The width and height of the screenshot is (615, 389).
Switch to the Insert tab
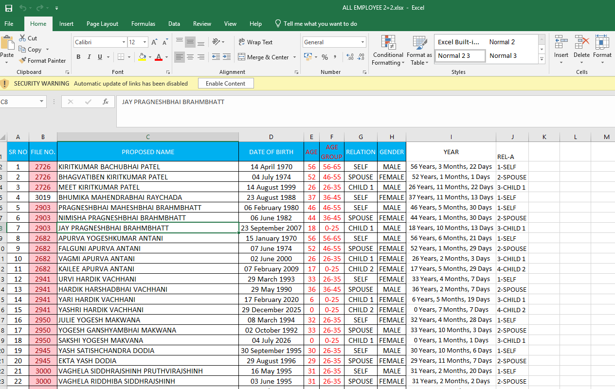(x=67, y=23)
